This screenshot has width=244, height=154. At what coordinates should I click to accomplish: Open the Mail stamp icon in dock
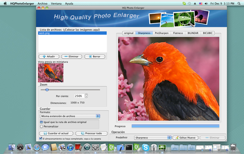tap(28, 147)
